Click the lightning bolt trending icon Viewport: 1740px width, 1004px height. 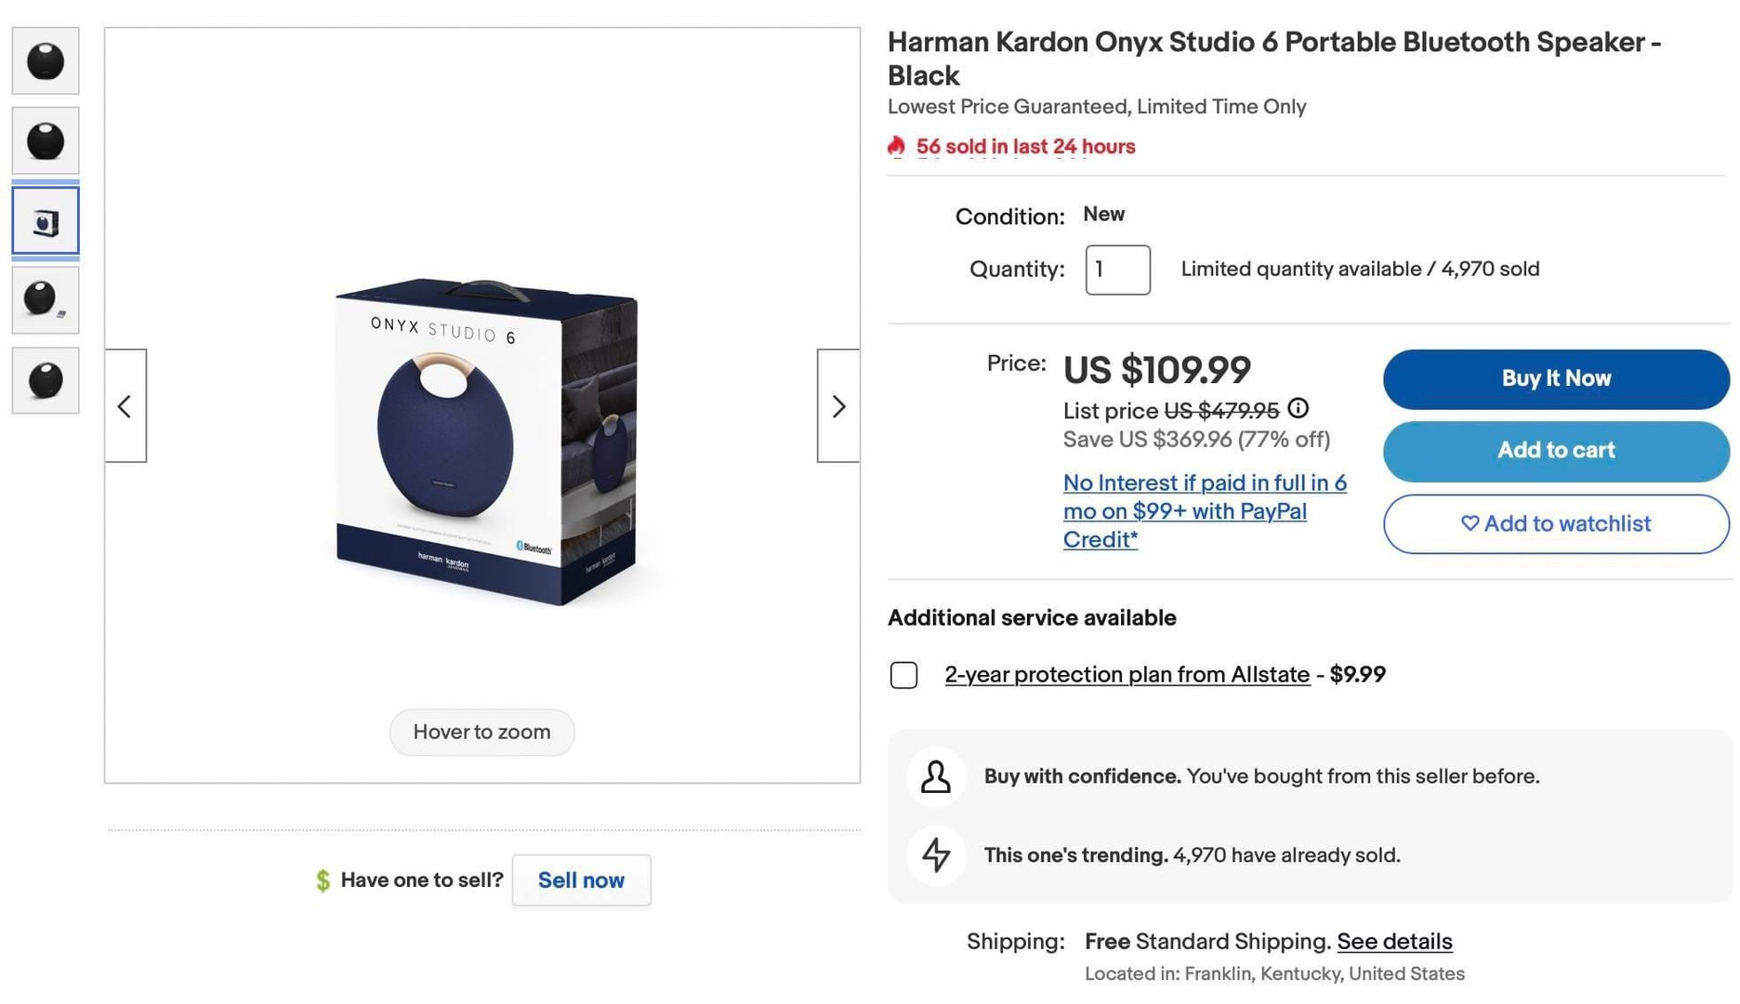[936, 854]
